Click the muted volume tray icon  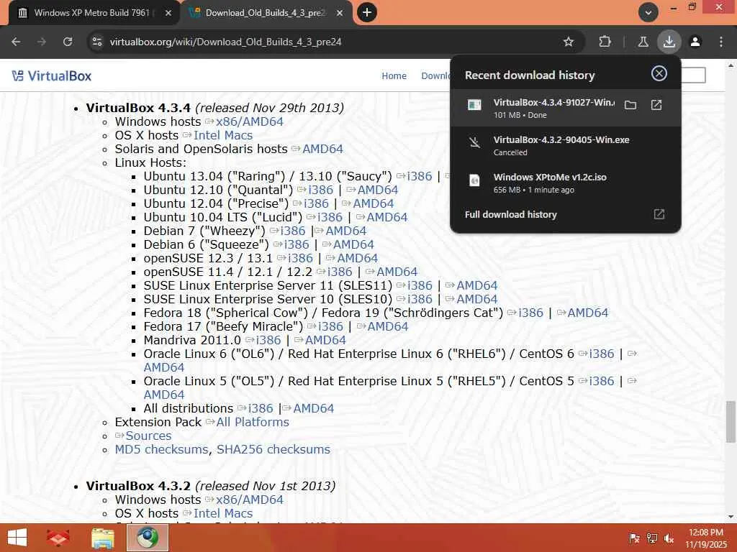coord(669,538)
